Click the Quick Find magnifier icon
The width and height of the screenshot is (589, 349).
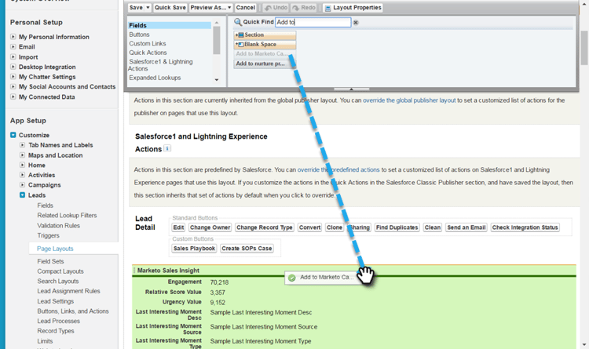[x=238, y=22]
